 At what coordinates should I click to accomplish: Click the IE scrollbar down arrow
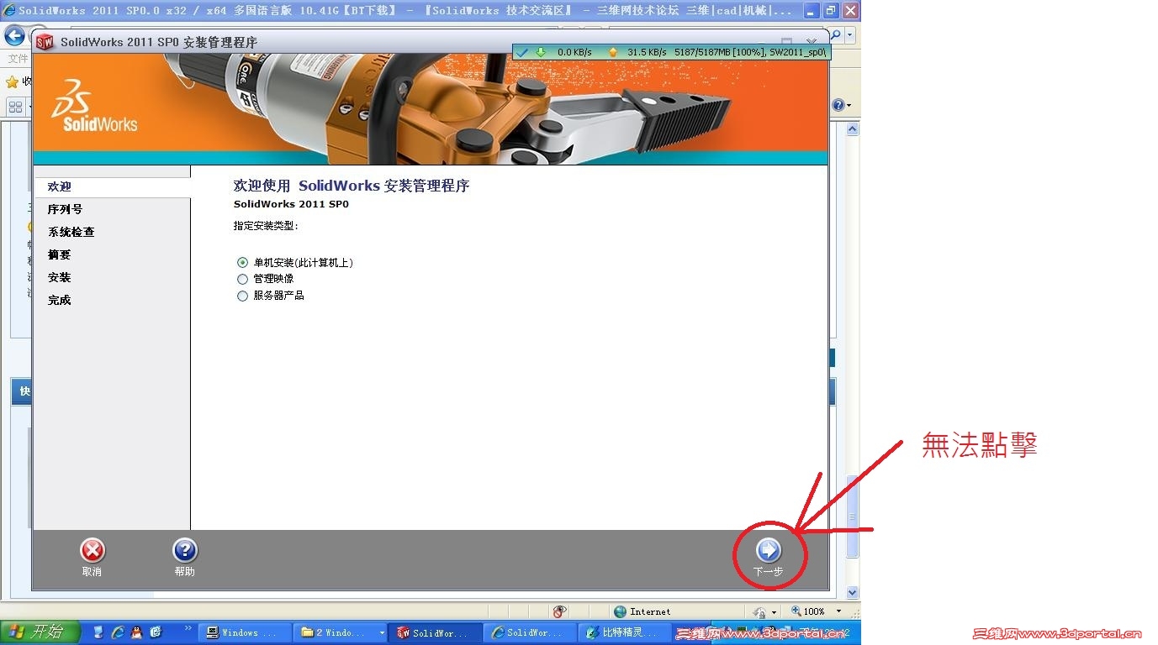click(x=852, y=592)
